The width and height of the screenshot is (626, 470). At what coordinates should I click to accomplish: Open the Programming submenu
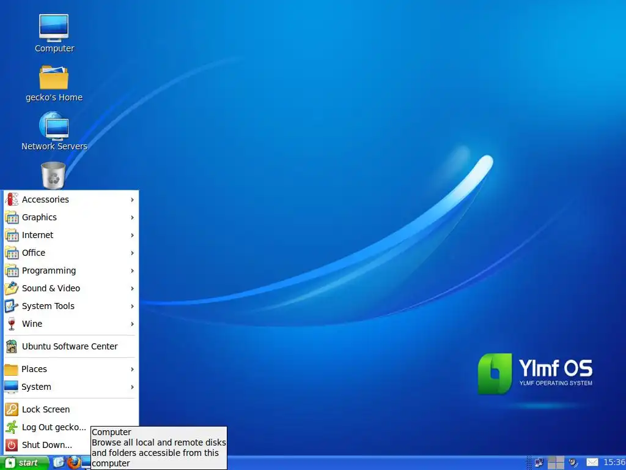[x=71, y=270]
